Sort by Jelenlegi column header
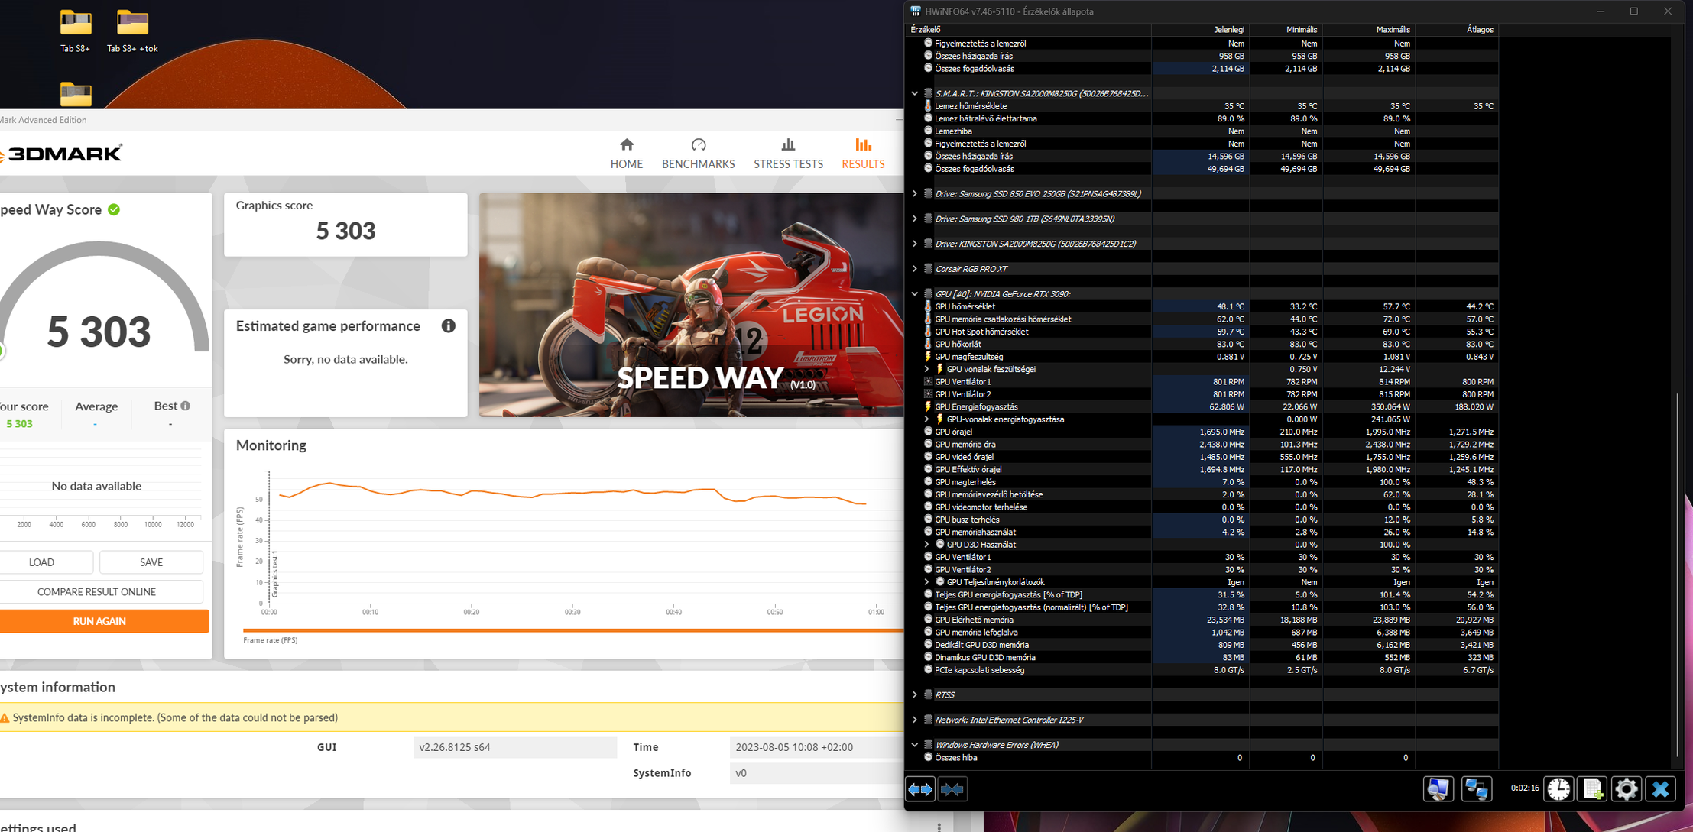 [1199, 30]
